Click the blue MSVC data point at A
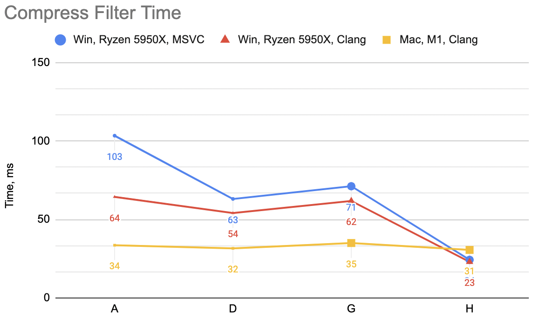 (115, 136)
